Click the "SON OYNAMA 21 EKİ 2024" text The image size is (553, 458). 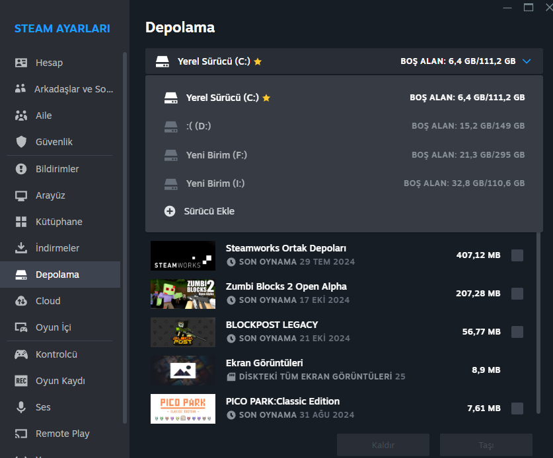click(295, 338)
